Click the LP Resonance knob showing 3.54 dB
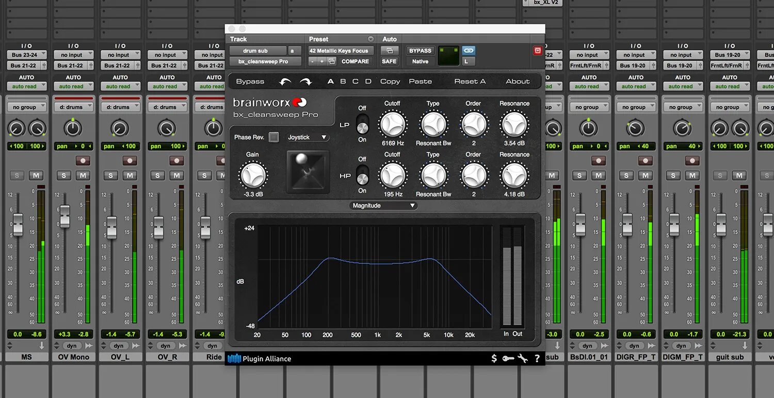This screenshot has width=774, height=398. [514, 124]
